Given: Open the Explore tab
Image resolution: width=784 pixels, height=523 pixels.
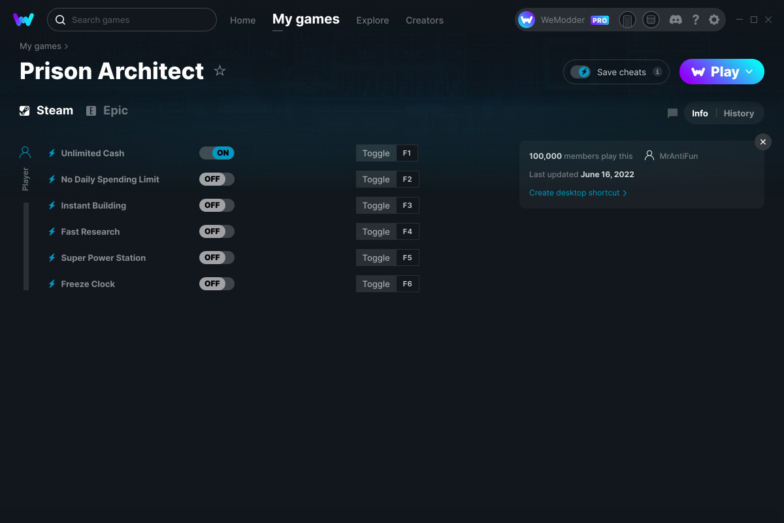Looking at the screenshot, I should (372, 20).
